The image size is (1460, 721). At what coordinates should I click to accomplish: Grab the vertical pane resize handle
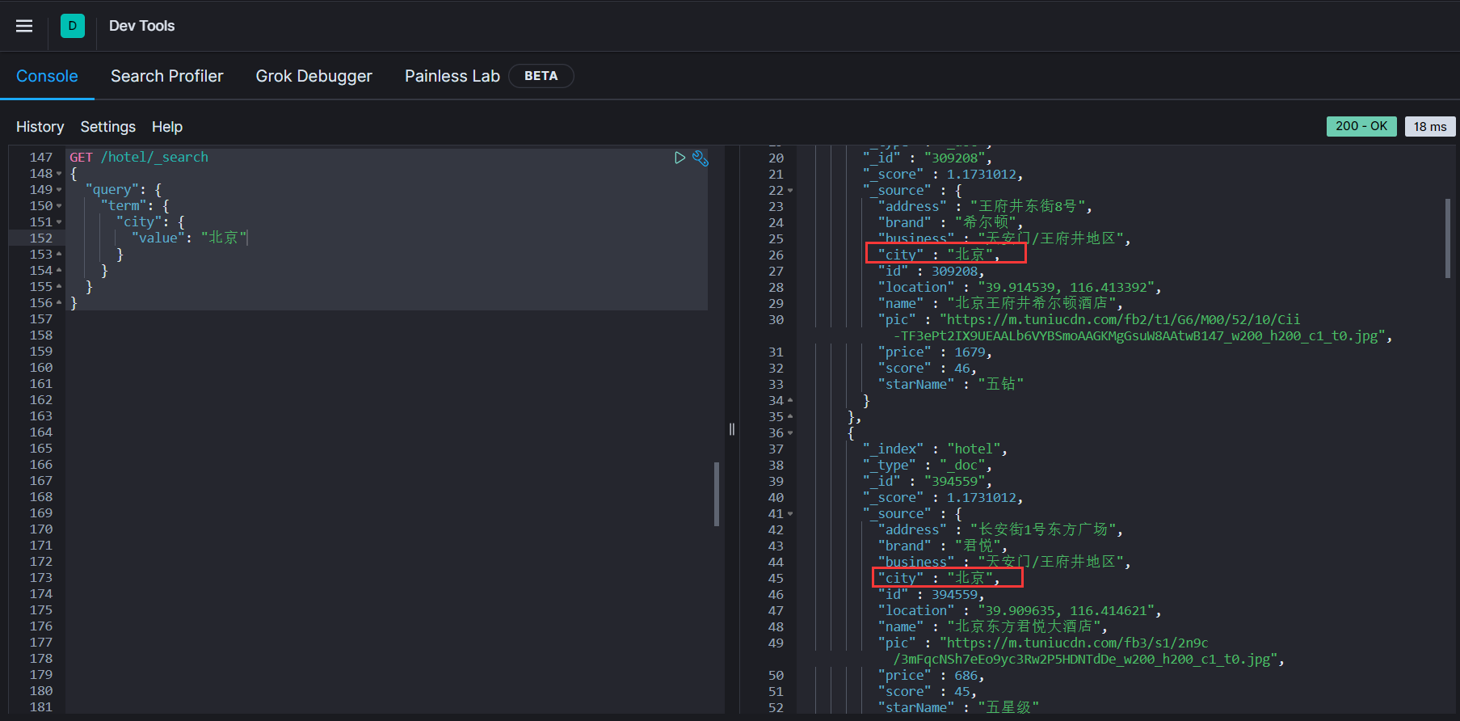coord(732,429)
